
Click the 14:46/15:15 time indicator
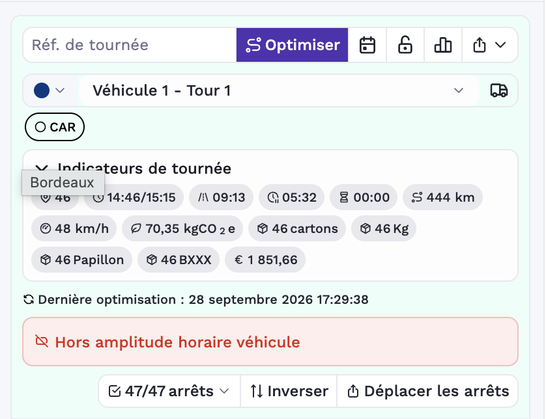[x=134, y=197]
